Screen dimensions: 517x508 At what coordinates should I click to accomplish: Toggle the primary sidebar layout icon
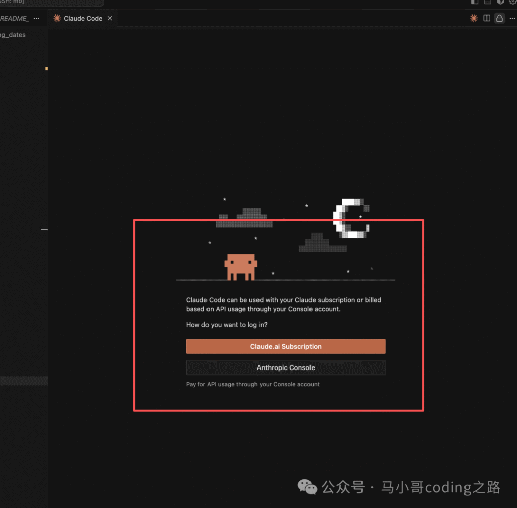[475, 2]
